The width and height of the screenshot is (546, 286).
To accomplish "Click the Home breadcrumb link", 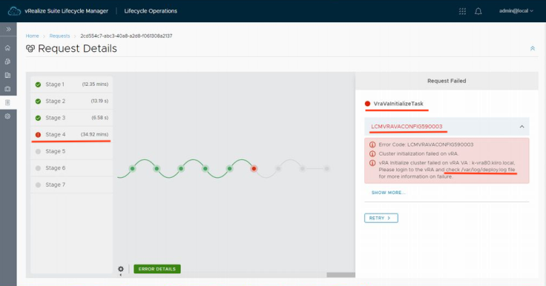I will (x=33, y=36).
